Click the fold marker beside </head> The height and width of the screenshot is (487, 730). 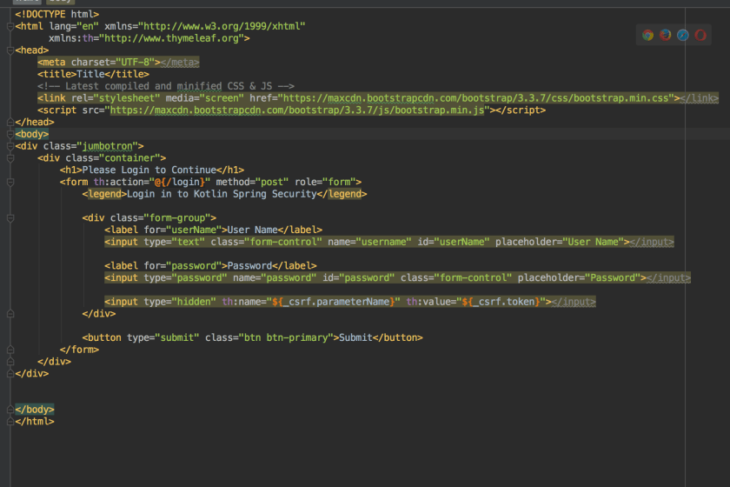coord(10,122)
